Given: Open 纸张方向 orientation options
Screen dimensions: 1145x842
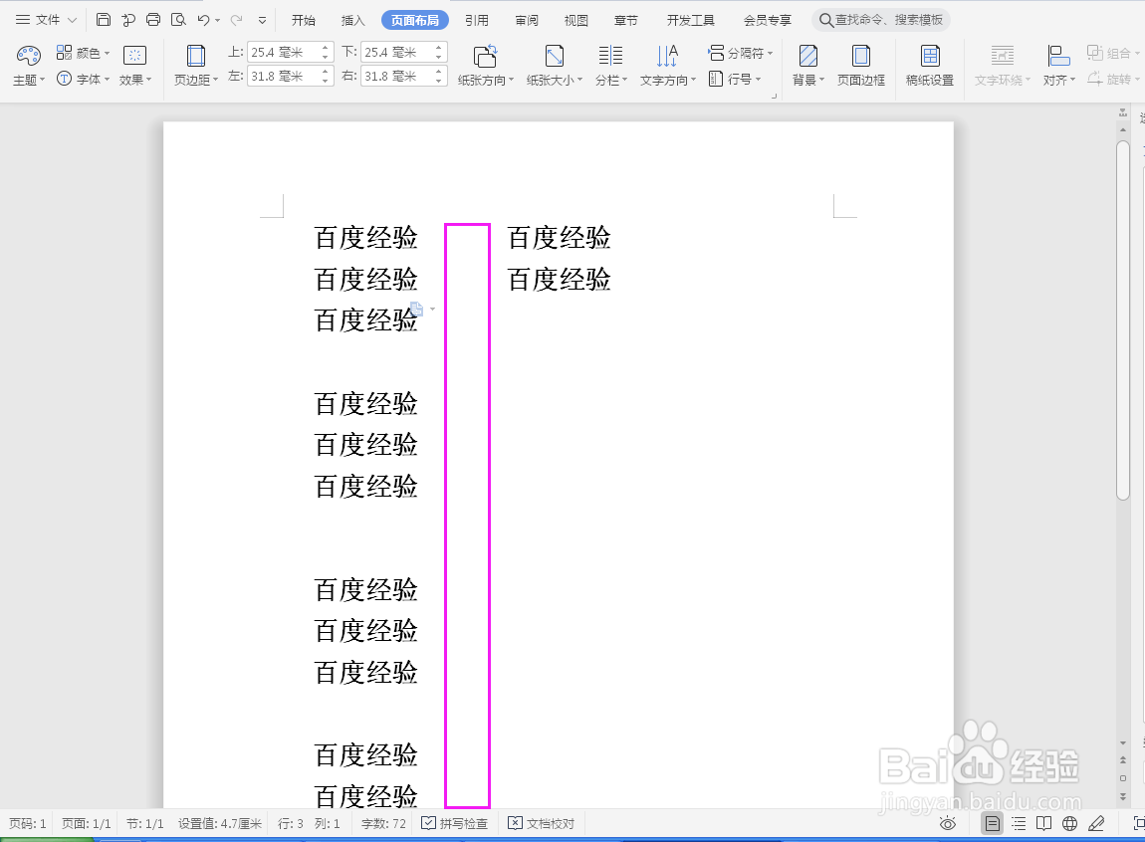Looking at the screenshot, I should pos(486,65).
